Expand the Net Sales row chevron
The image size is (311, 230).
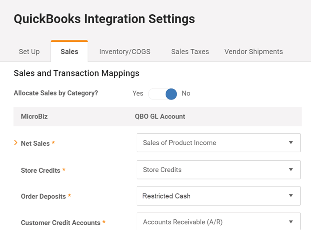click(x=16, y=143)
